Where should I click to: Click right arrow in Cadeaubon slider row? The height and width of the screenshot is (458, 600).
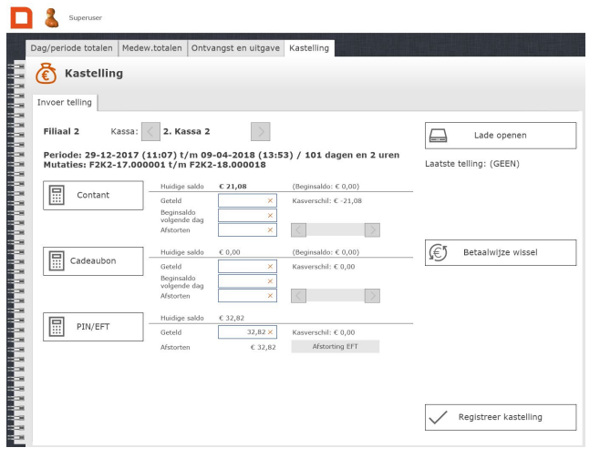[x=372, y=295]
